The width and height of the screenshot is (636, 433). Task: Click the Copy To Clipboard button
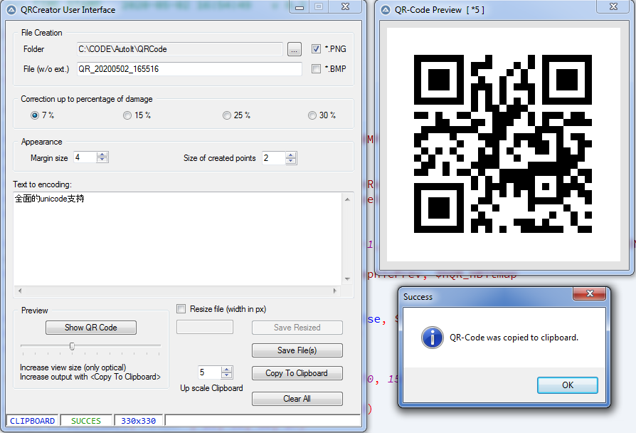[x=297, y=373]
